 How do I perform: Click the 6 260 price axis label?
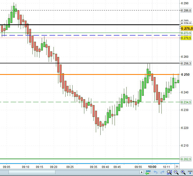pos(185,57)
